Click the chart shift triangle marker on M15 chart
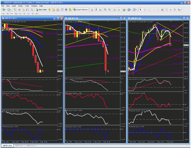 click(x=45, y=21)
